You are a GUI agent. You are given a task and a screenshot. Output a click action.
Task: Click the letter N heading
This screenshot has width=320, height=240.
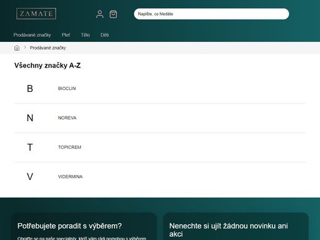(30, 118)
